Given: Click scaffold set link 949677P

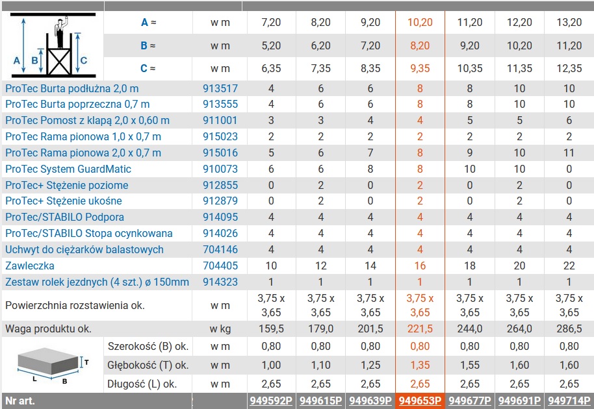Looking at the screenshot, I should pyautogui.click(x=470, y=401).
